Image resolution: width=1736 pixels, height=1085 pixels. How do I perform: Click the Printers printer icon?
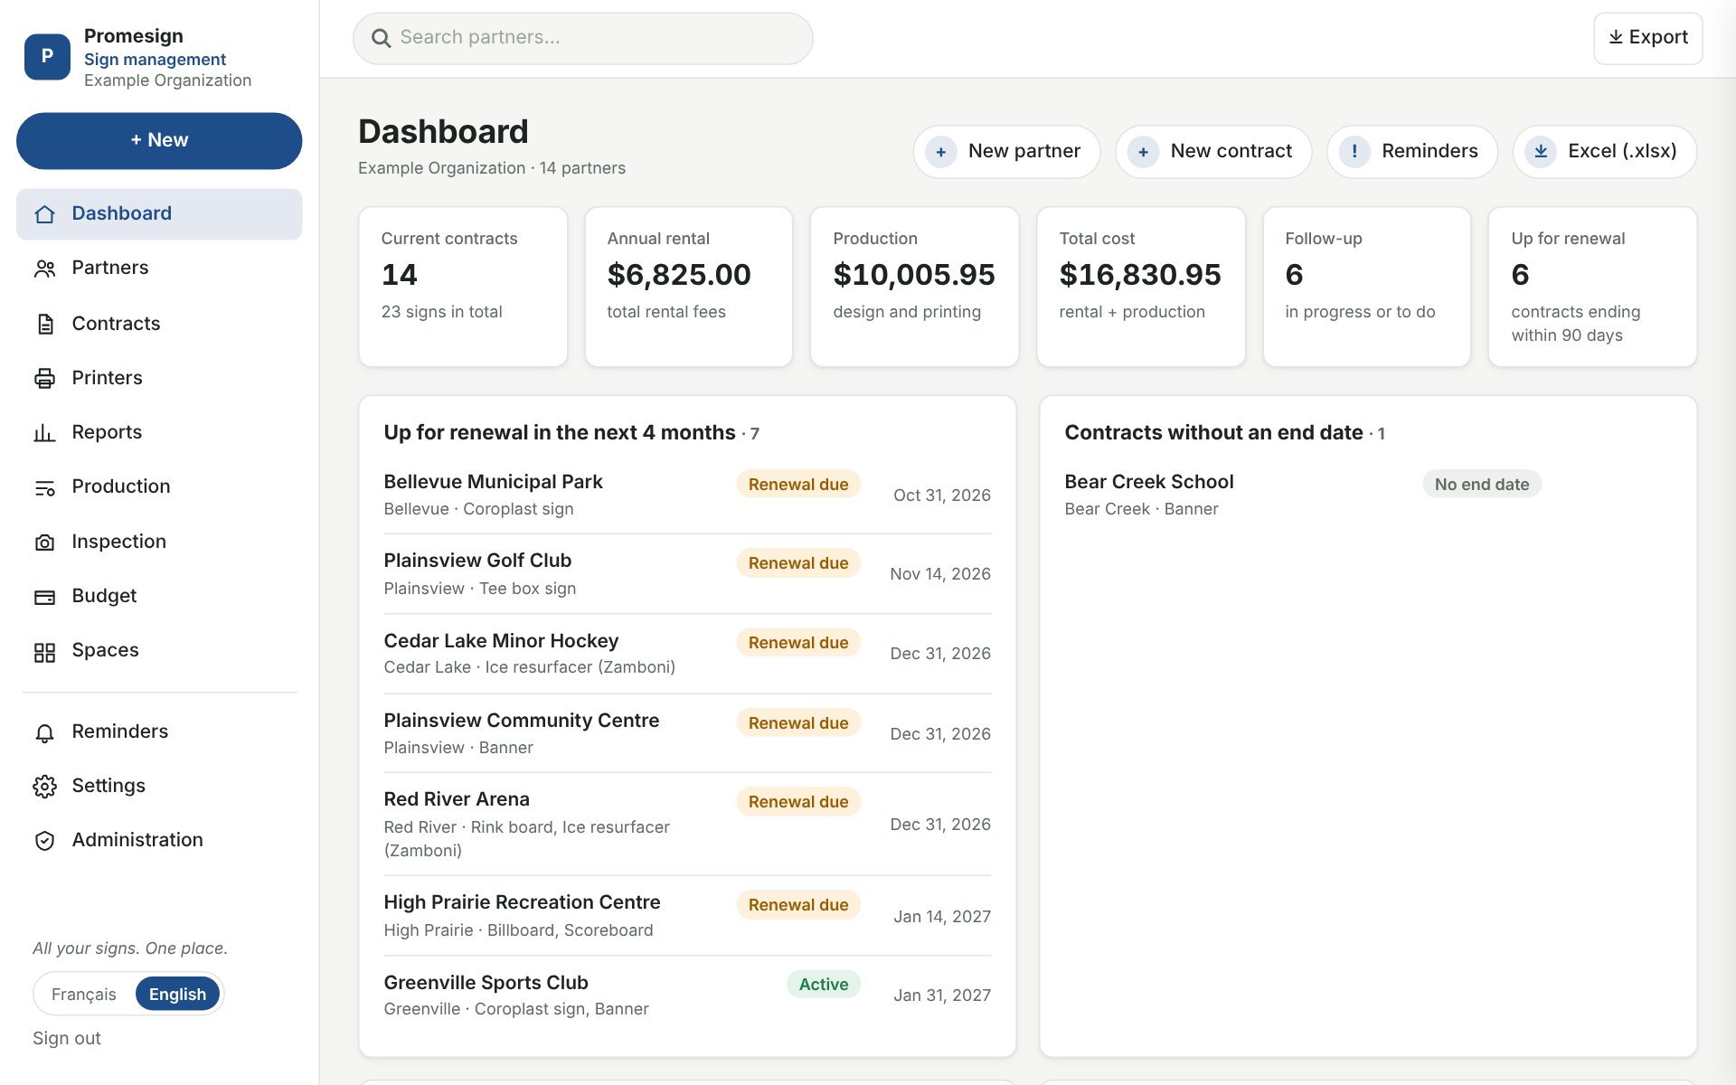[44, 378]
